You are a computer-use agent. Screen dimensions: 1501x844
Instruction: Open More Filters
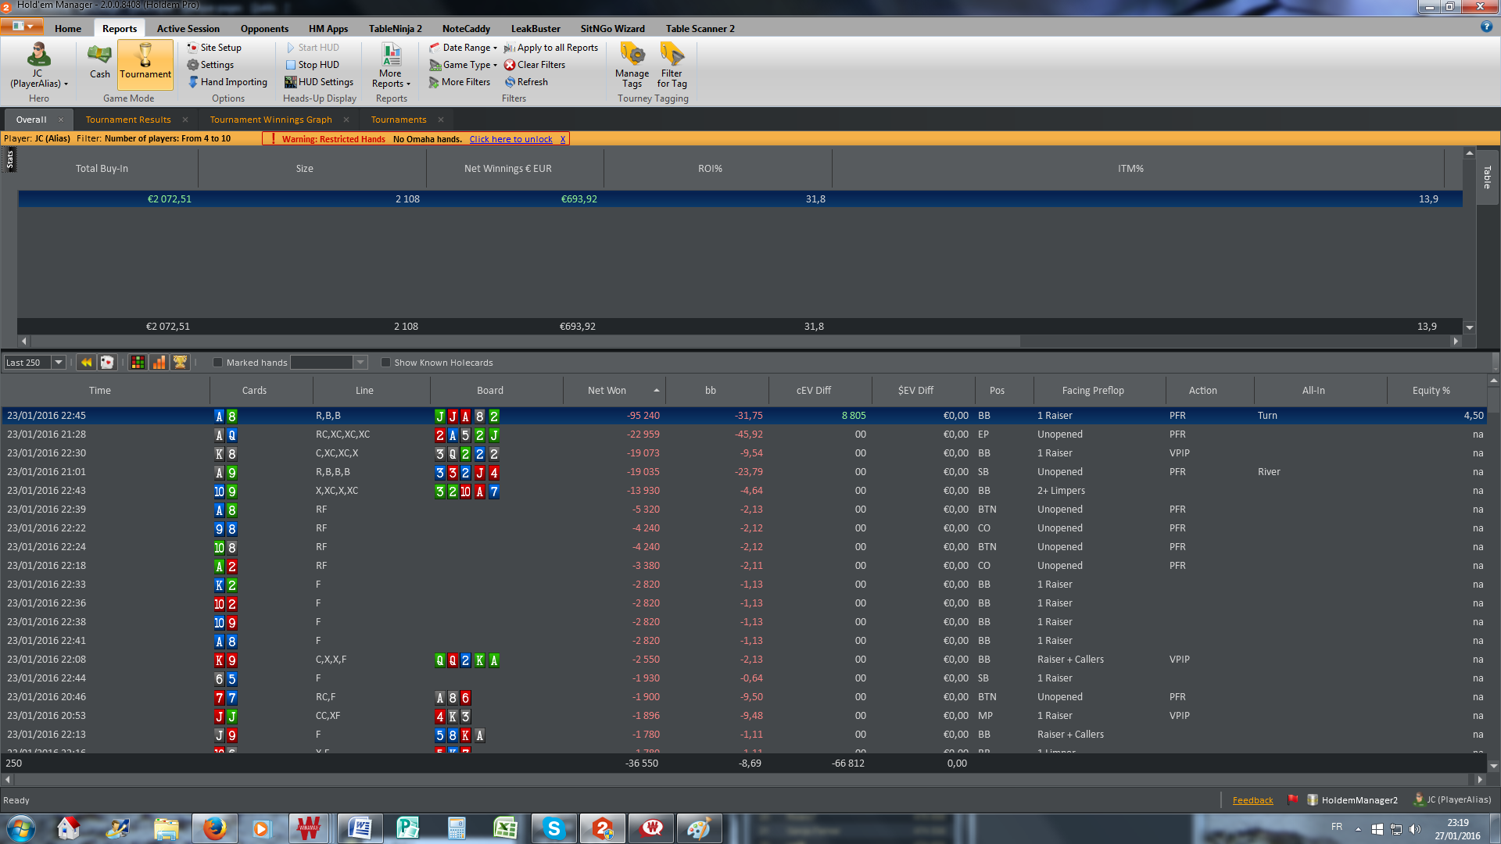click(x=460, y=82)
